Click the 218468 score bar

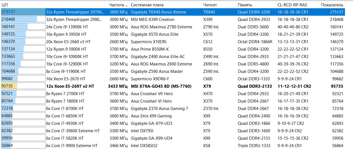click(23, 20)
